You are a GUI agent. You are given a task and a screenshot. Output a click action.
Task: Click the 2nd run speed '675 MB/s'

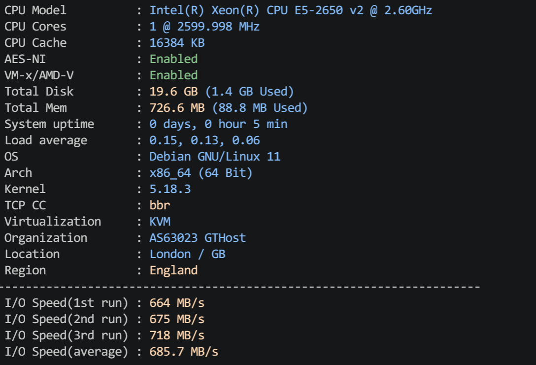pyautogui.click(x=177, y=319)
